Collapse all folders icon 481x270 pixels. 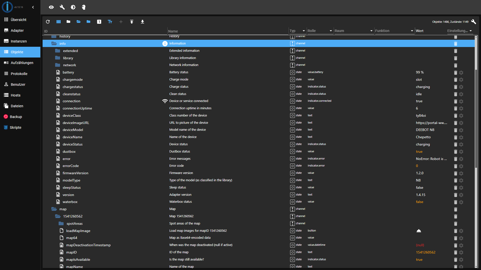pyautogui.click(x=68, y=22)
